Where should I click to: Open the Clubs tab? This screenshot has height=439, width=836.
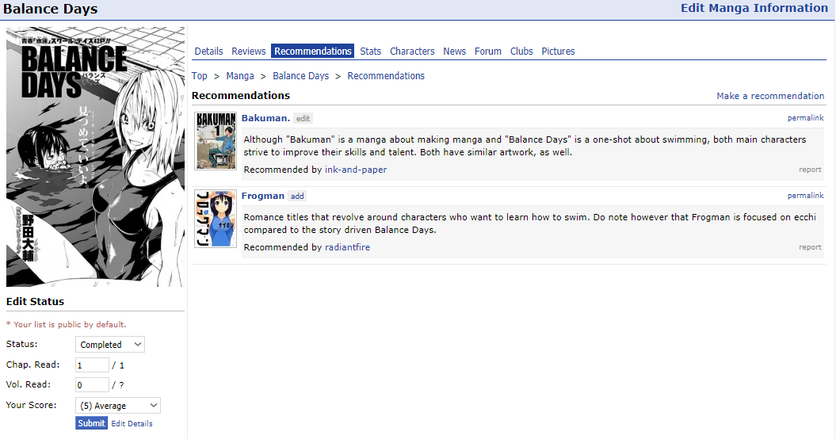pos(521,52)
